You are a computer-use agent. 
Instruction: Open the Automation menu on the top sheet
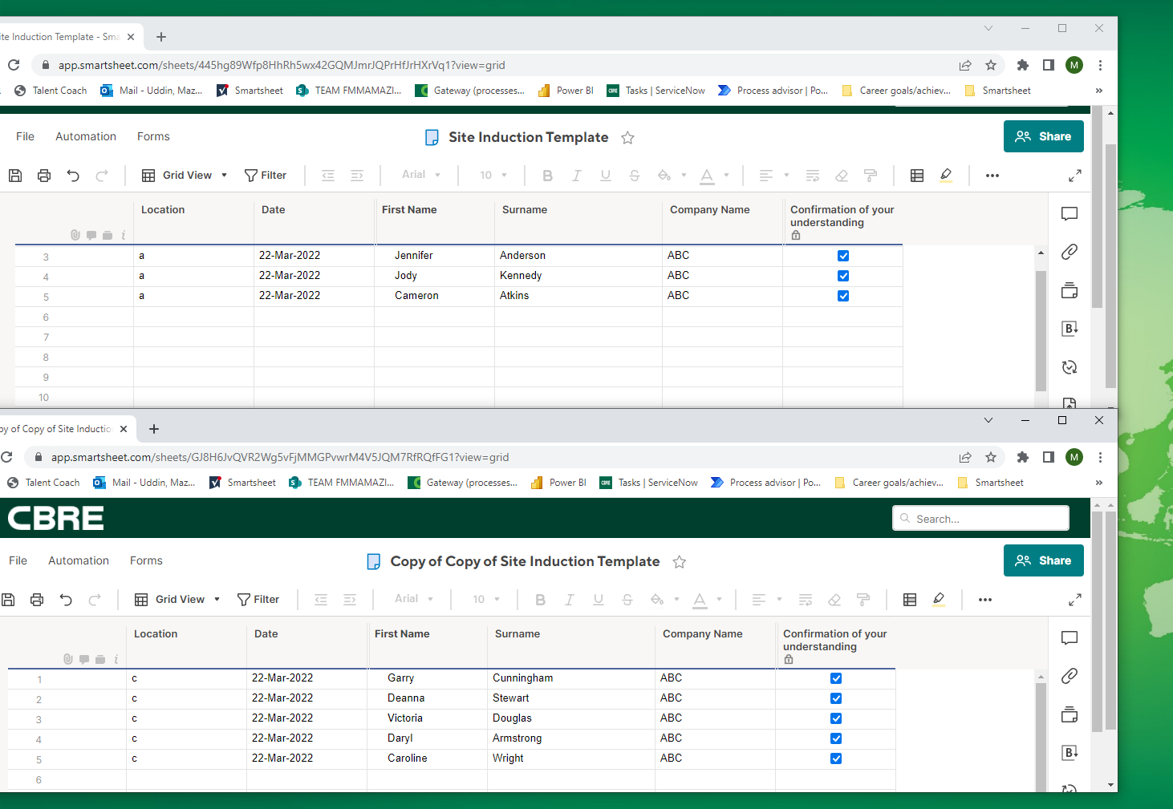click(86, 136)
